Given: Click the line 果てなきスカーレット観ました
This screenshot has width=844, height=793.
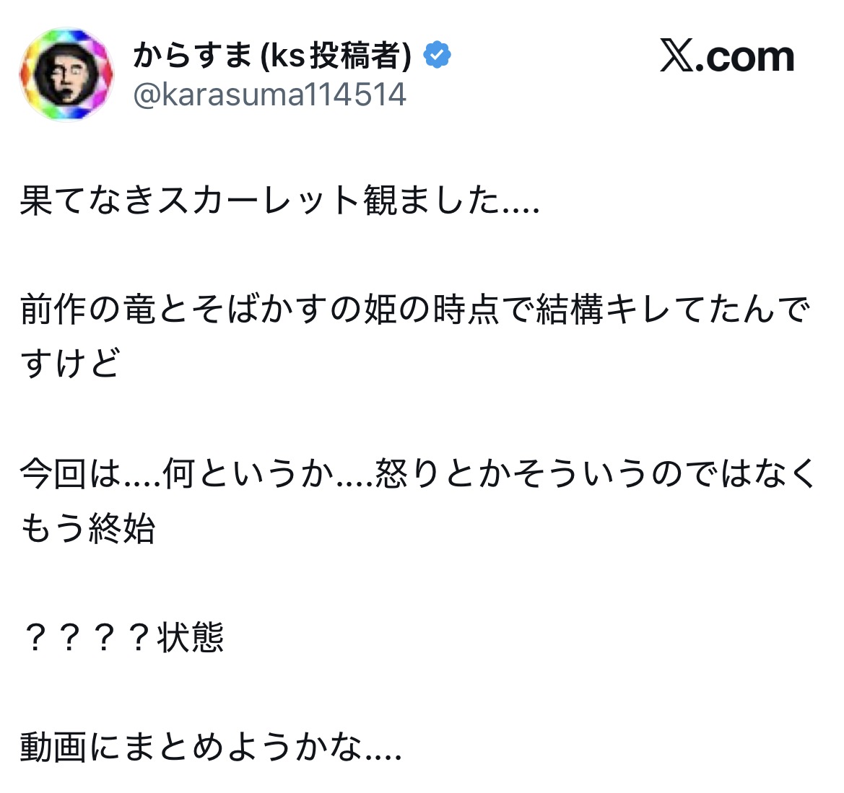Looking at the screenshot, I should click(279, 201).
